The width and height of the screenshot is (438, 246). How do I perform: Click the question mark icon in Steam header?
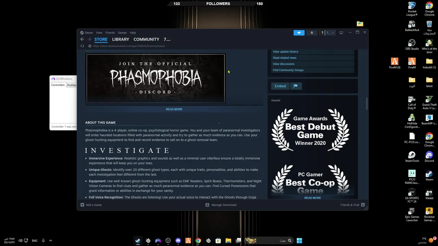(322, 33)
